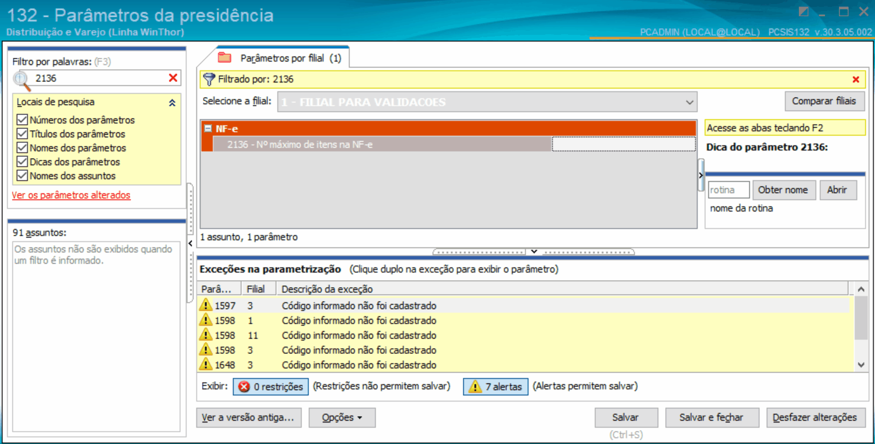This screenshot has width=875, height=444.
Task: Click the funnel filter icon
Action: coord(209,79)
